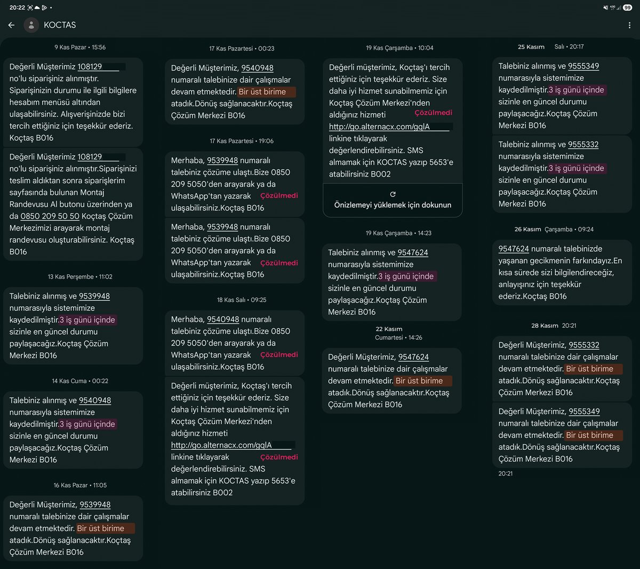Tap the screen capture icon in status bar

point(30,7)
